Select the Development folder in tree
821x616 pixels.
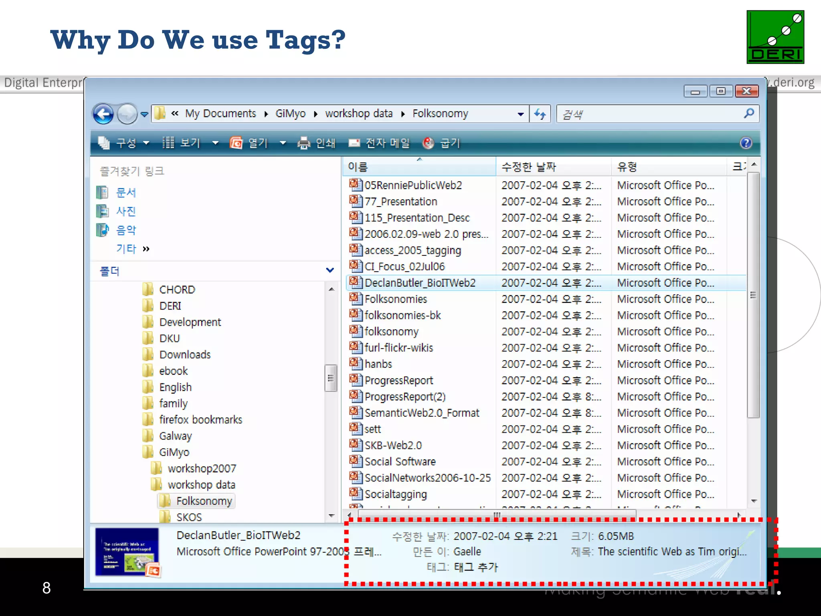click(190, 322)
